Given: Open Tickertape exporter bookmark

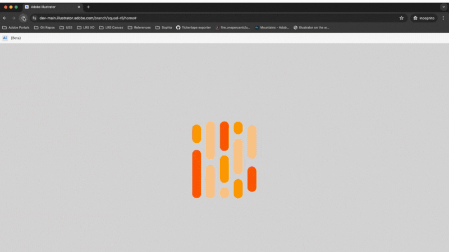Looking at the screenshot, I should [x=193, y=27].
